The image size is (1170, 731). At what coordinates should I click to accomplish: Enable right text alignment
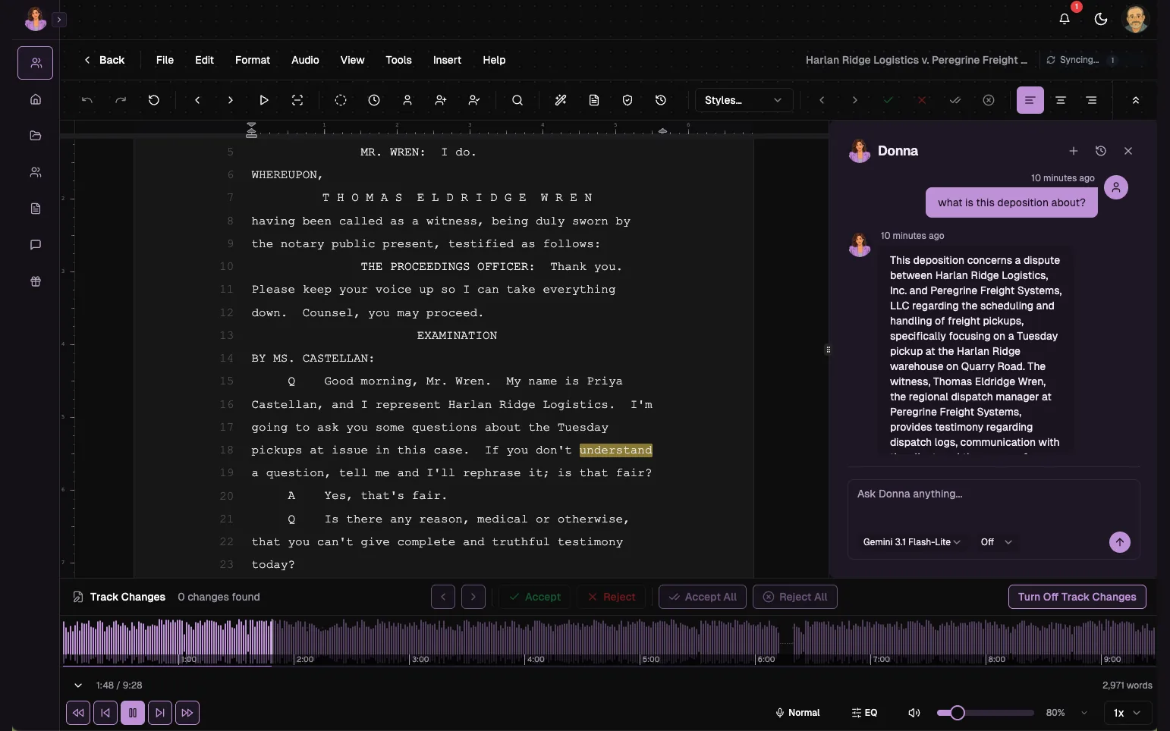(1091, 100)
